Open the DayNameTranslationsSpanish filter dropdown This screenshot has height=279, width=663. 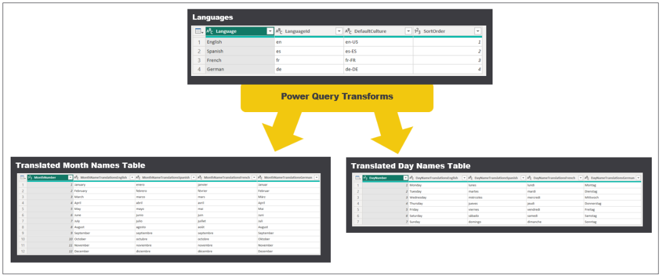(x=523, y=177)
